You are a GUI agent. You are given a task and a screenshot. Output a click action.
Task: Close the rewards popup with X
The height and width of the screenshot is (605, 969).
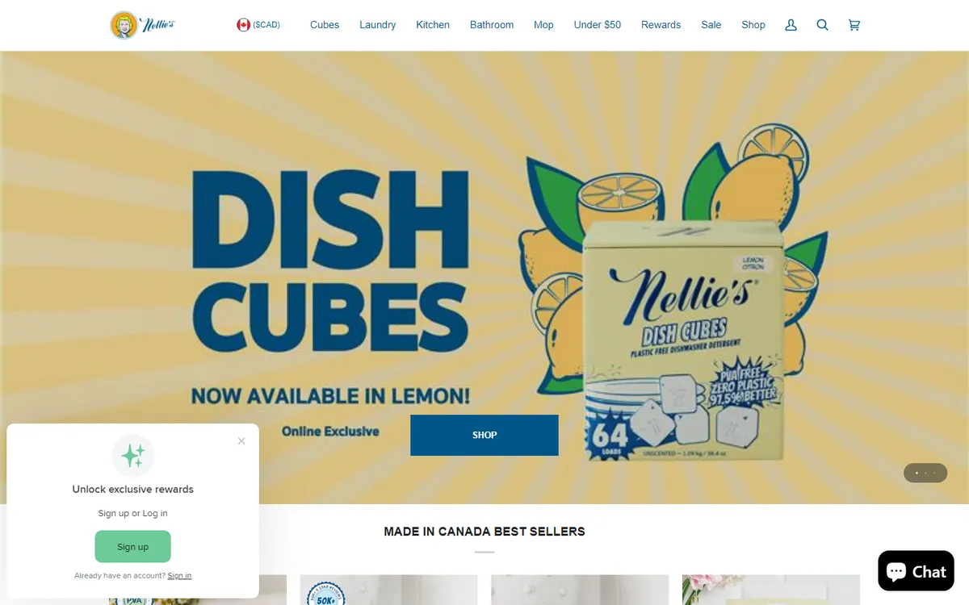click(x=241, y=441)
